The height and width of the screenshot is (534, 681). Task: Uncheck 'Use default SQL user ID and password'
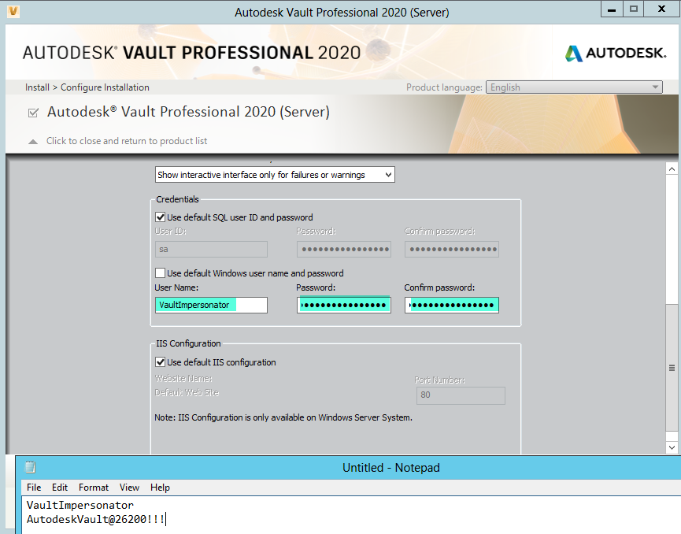click(x=160, y=217)
